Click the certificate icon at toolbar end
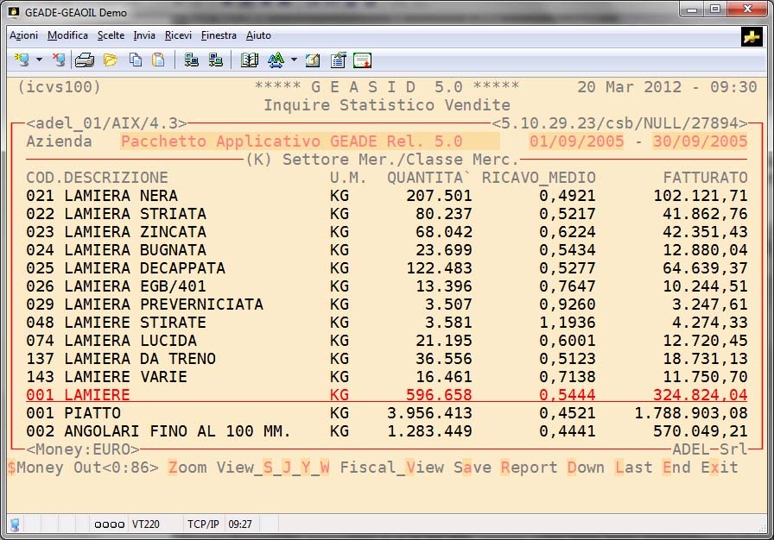 tap(362, 60)
